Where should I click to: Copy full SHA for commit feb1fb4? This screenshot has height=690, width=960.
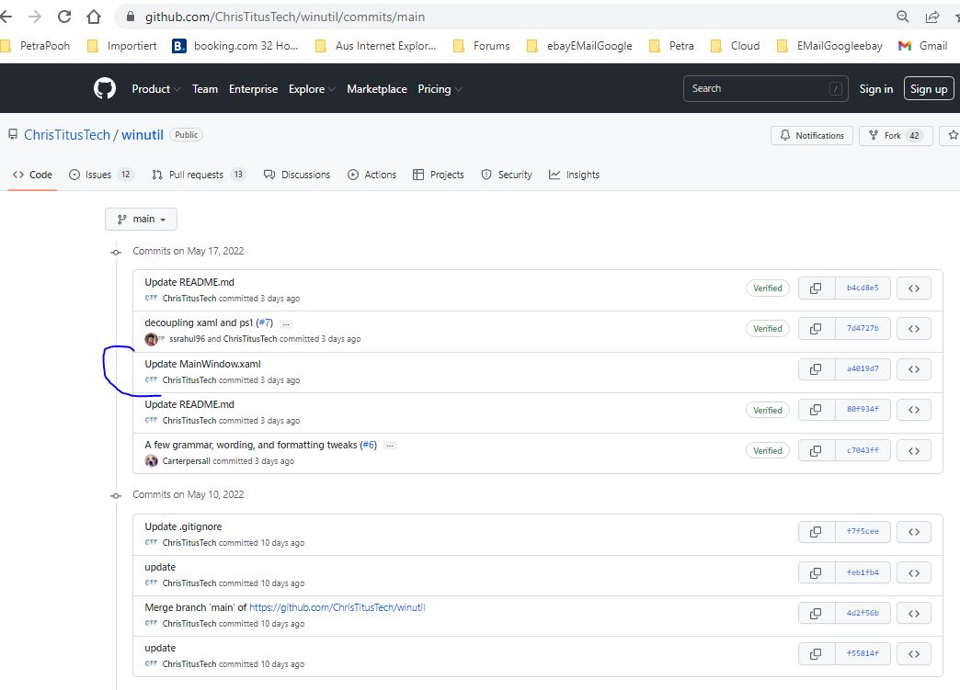[x=817, y=572]
